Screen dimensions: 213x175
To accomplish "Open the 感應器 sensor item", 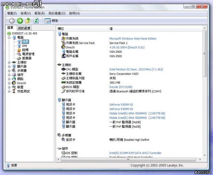I will click(27, 58).
